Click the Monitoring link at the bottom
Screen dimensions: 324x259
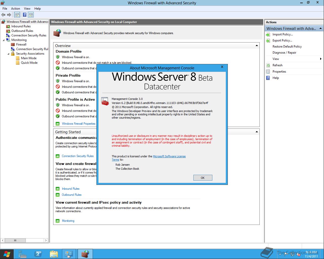point(68,221)
